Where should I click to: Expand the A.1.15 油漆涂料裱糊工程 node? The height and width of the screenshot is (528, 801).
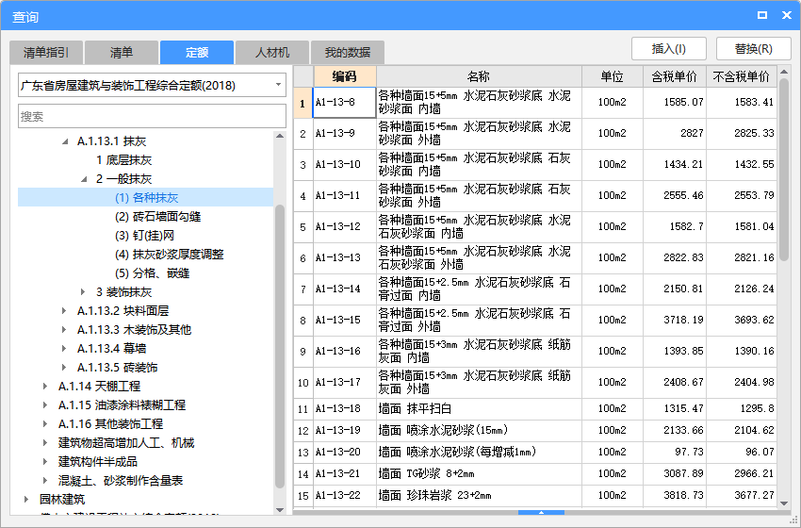point(45,404)
